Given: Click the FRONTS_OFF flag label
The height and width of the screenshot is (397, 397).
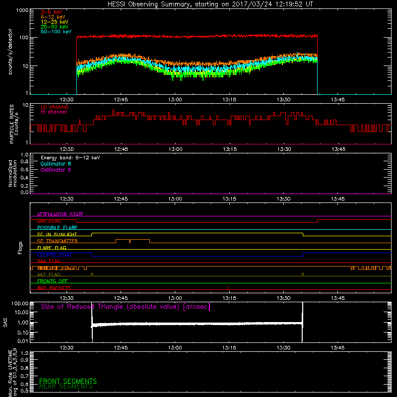Looking at the screenshot, I should (x=53, y=281).
